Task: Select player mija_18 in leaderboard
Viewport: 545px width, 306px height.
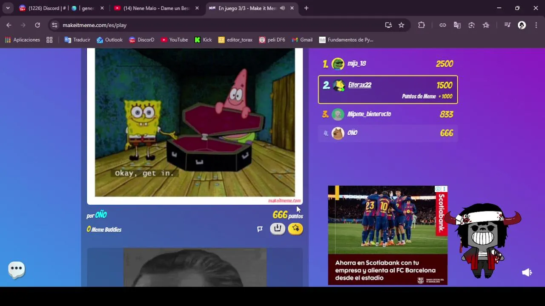Action: (388, 64)
